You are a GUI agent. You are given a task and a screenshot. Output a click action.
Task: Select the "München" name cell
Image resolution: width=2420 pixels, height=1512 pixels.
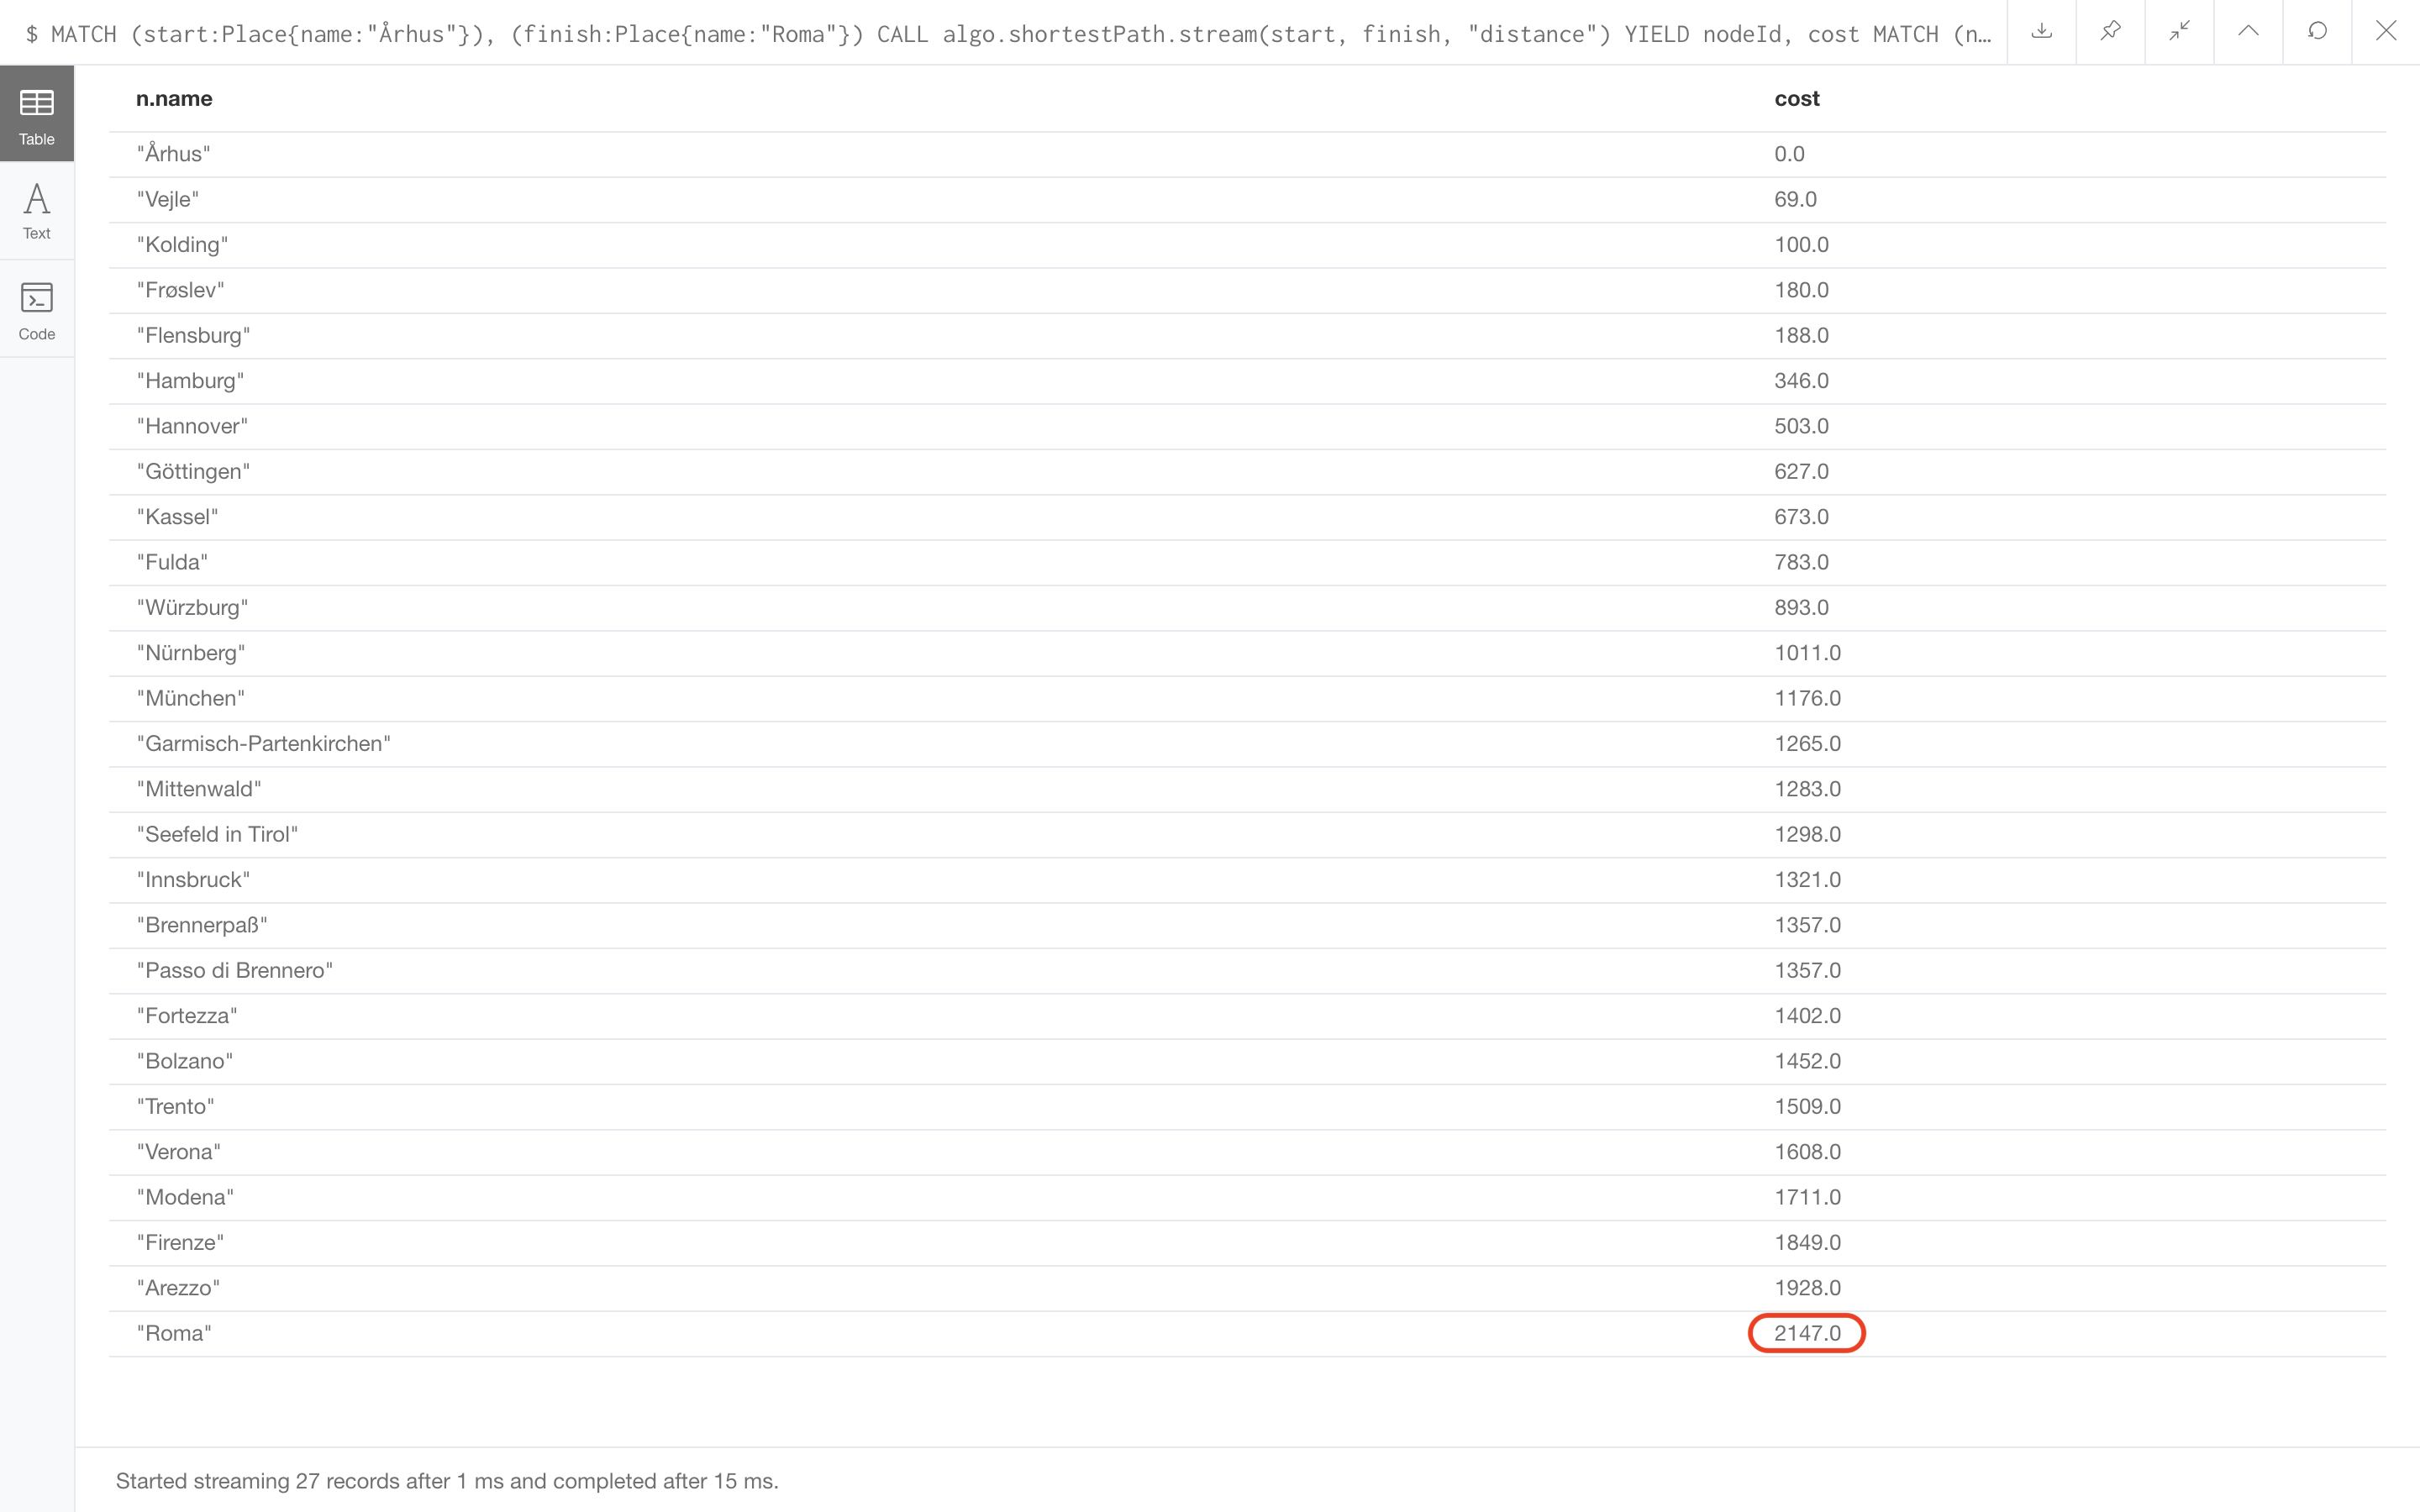click(x=190, y=698)
